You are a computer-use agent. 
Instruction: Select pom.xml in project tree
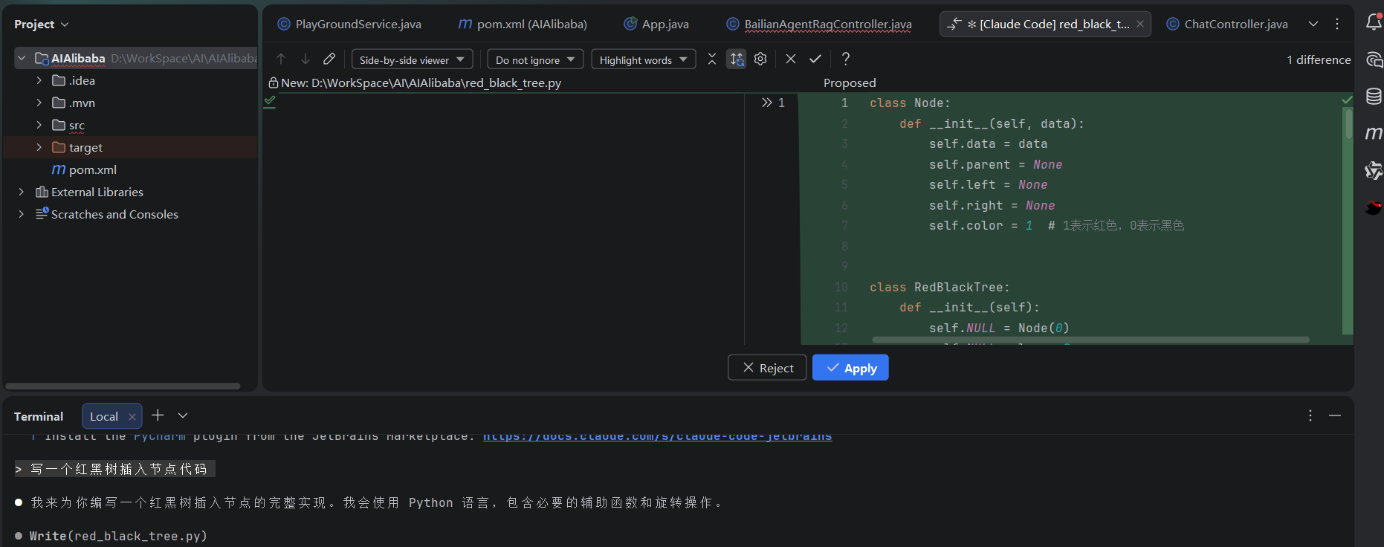click(x=93, y=169)
